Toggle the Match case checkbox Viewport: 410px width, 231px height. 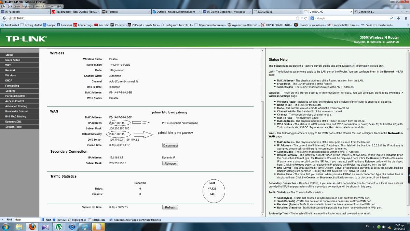(90, 220)
